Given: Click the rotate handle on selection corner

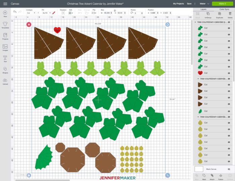Looking at the screenshot, I should coord(168,24).
